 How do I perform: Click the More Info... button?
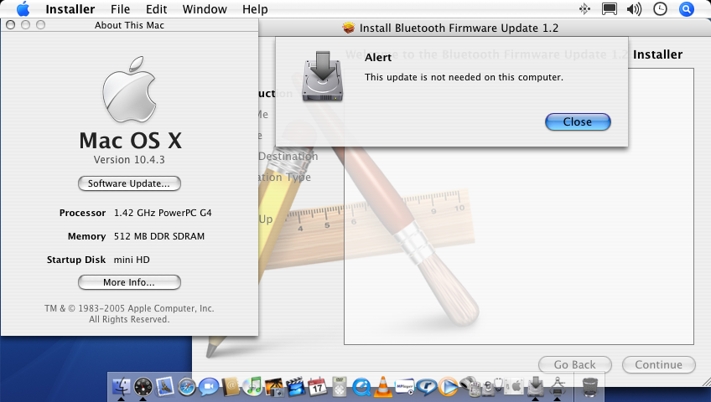(x=129, y=282)
